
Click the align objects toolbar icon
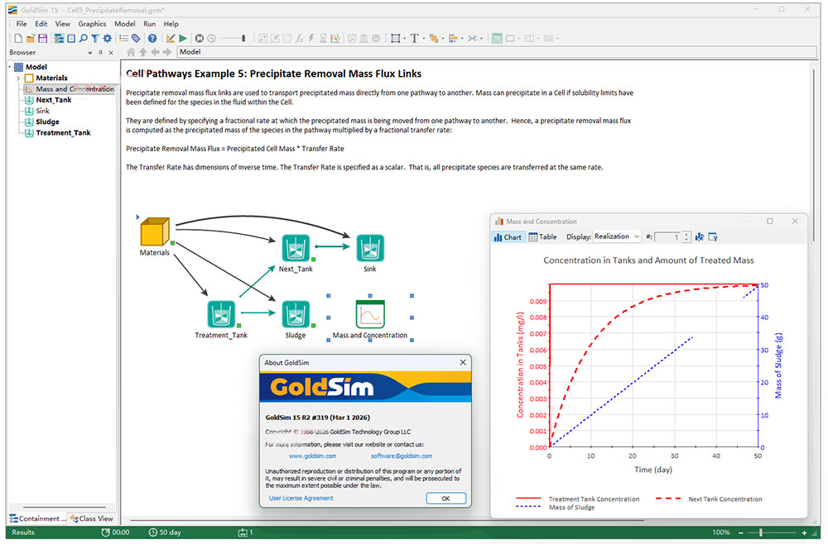click(453, 38)
